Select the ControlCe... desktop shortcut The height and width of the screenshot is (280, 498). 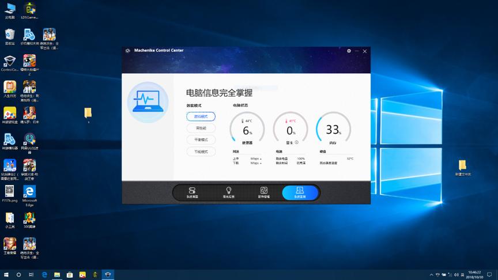tap(10, 63)
